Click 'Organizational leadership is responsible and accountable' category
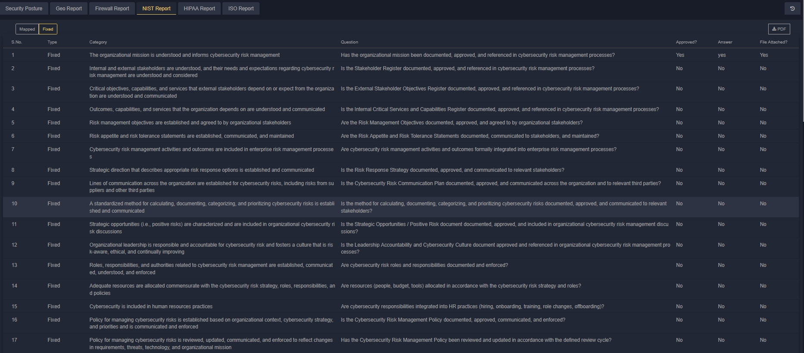This screenshot has height=353, width=804. click(211, 248)
